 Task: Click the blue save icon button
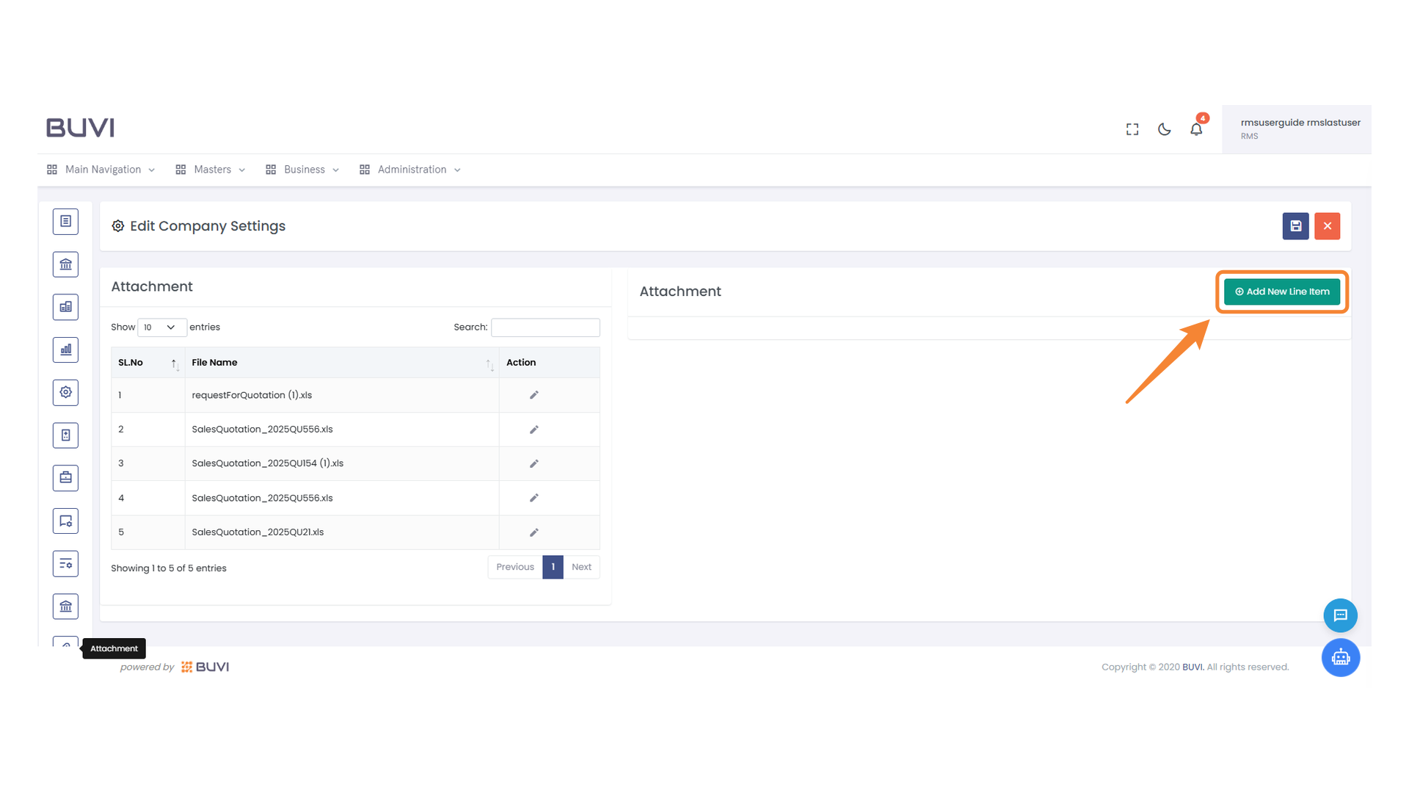click(x=1295, y=226)
